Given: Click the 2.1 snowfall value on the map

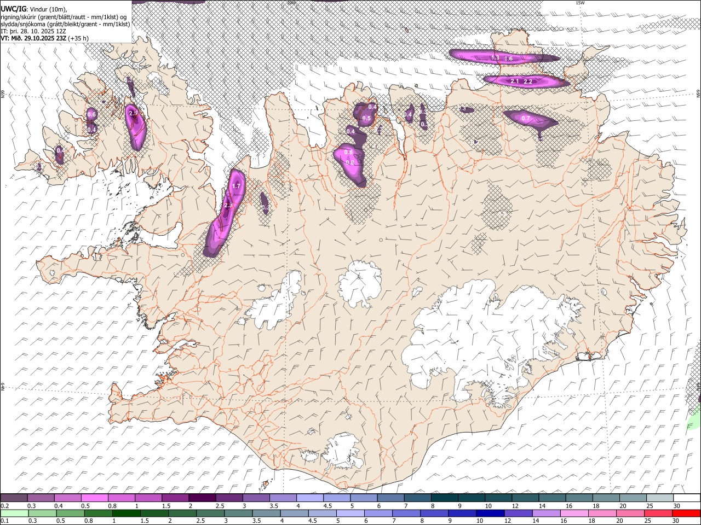Looking at the screenshot, I should [515, 81].
